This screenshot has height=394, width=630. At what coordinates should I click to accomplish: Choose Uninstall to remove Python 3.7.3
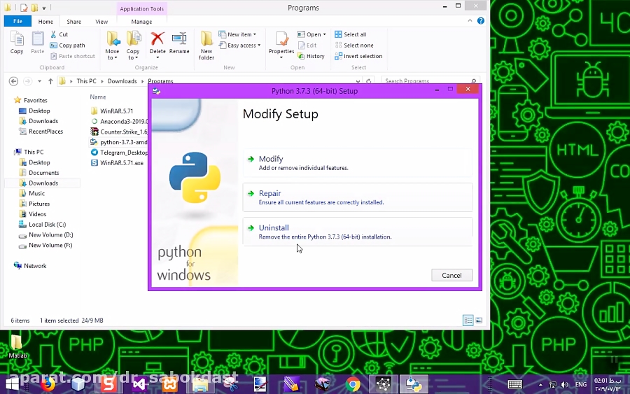(x=358, y=232)
